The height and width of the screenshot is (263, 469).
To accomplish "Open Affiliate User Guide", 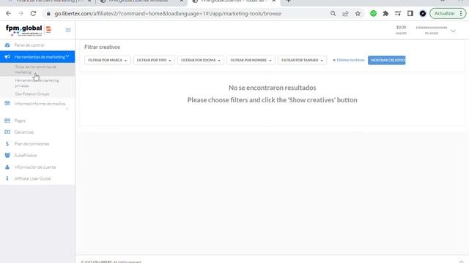I will pyautogui.click(x=32, y=178).
